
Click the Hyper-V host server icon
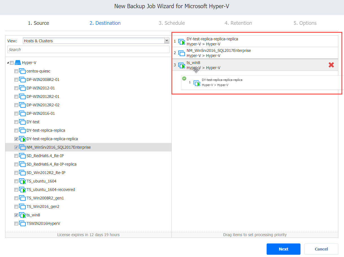(18, 63)
